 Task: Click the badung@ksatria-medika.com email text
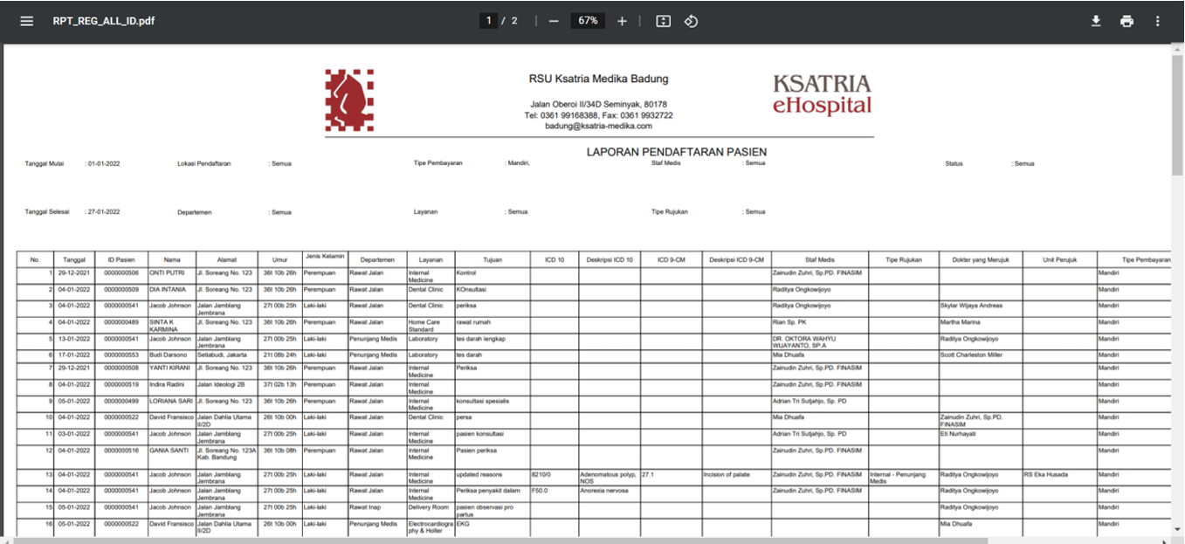click(x=598, y=126)
